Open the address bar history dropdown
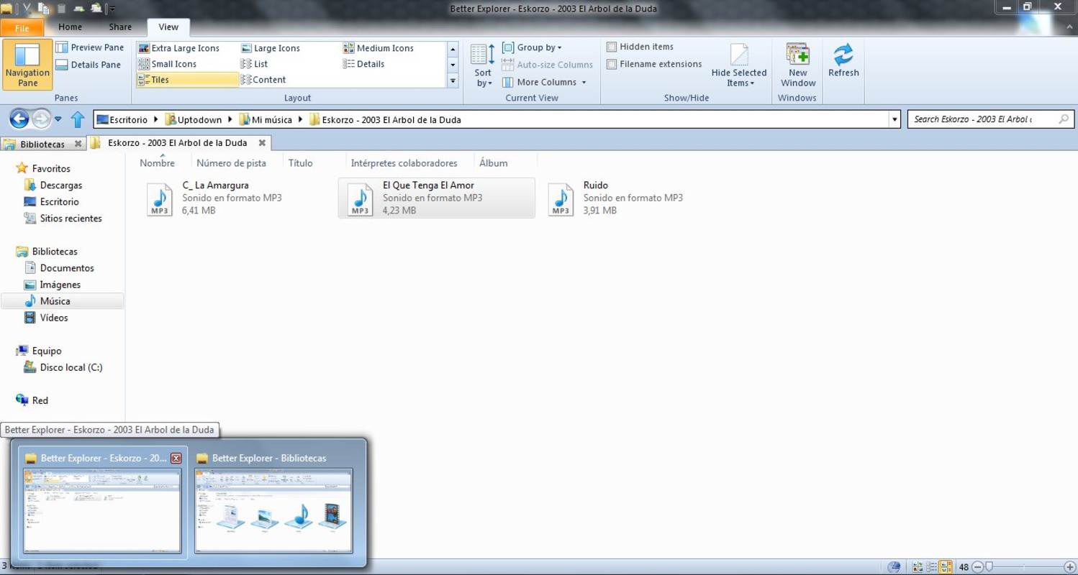This screenshot has height=575, width=1078. point(894,120)
